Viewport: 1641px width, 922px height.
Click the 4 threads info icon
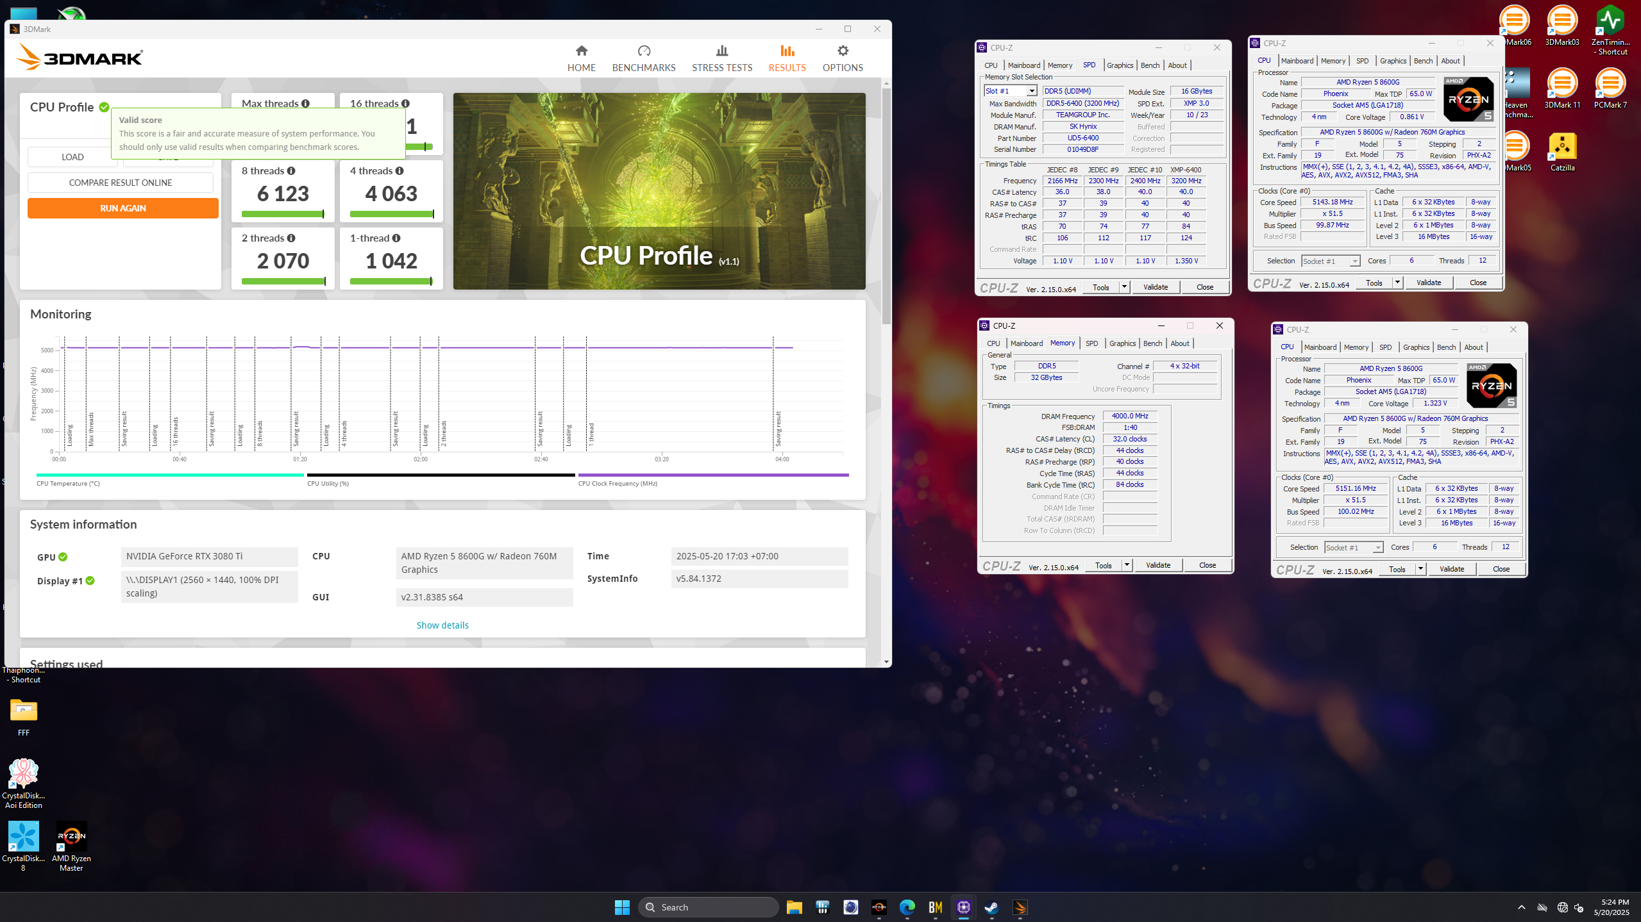[400, 170]
